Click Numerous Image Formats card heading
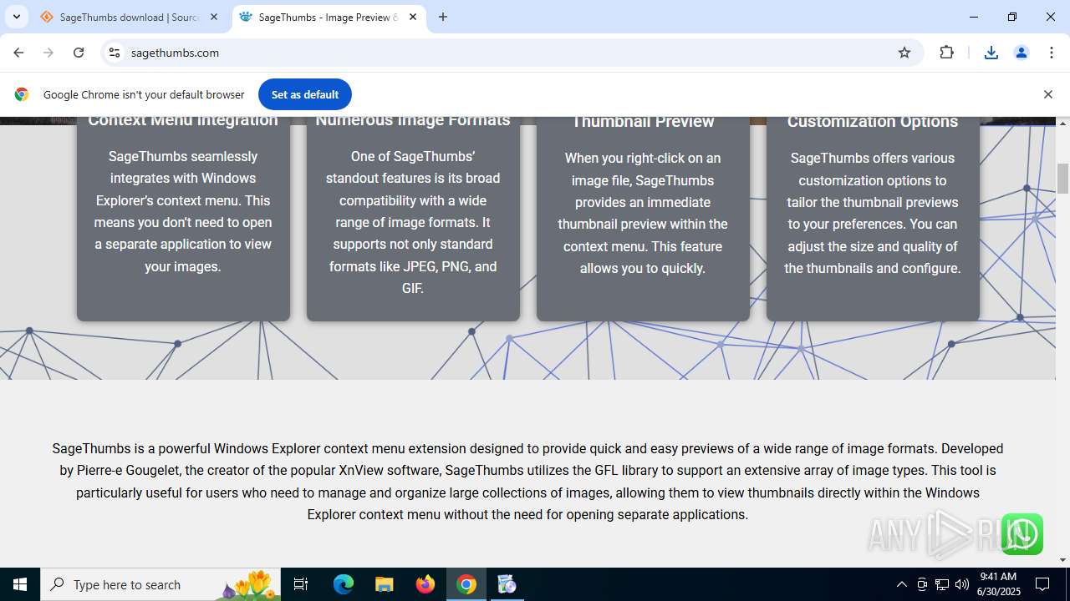1070x601 pixels. tap(413, 120)
